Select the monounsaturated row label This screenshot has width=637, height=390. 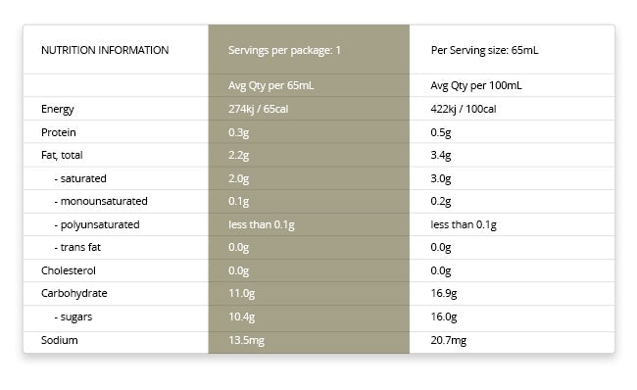tap(101, 201)
